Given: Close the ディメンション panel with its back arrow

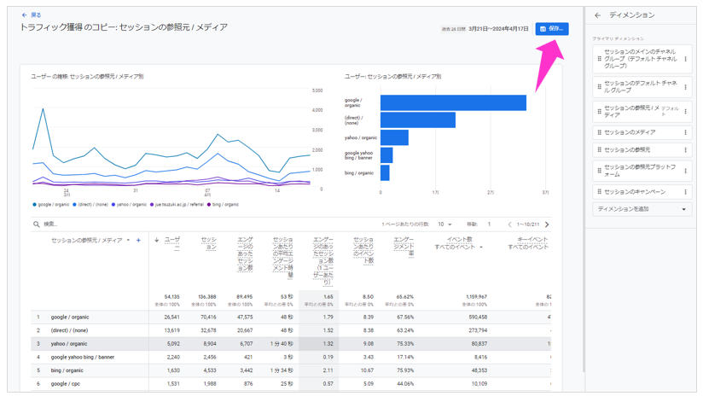Looking at the screenshot, I should click(598, 15).
